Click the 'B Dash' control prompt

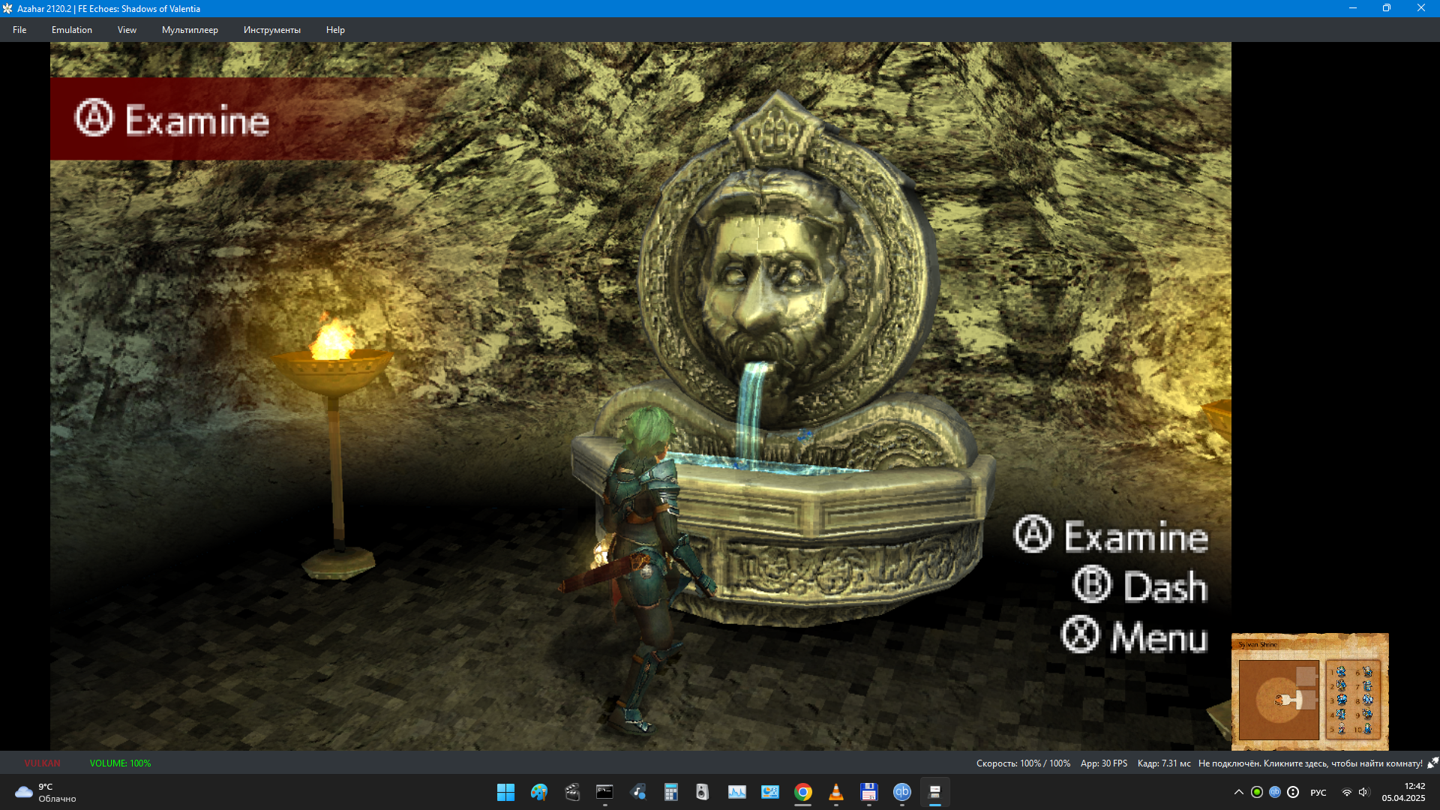pyautogui.click(x=1140, y=586)
